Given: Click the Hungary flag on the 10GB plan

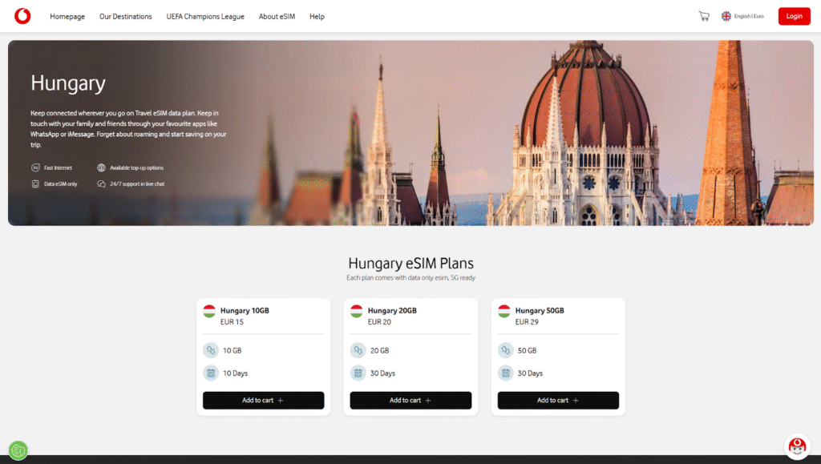Looking at the screenshot, I should pos(208,309).
